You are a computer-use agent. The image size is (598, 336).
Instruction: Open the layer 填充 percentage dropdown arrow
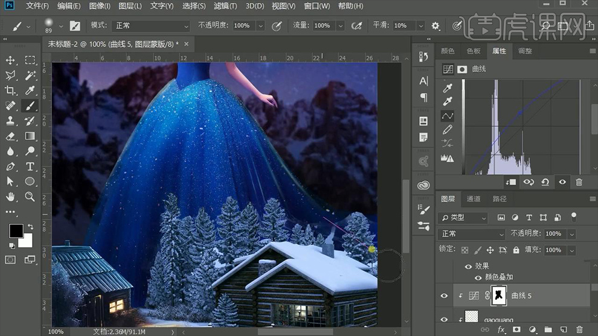[x=571, y=250]
